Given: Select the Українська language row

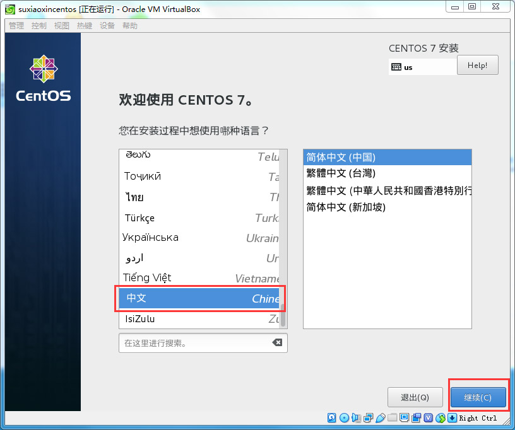Looking at the screenshot, I should [x=199, y=238].
